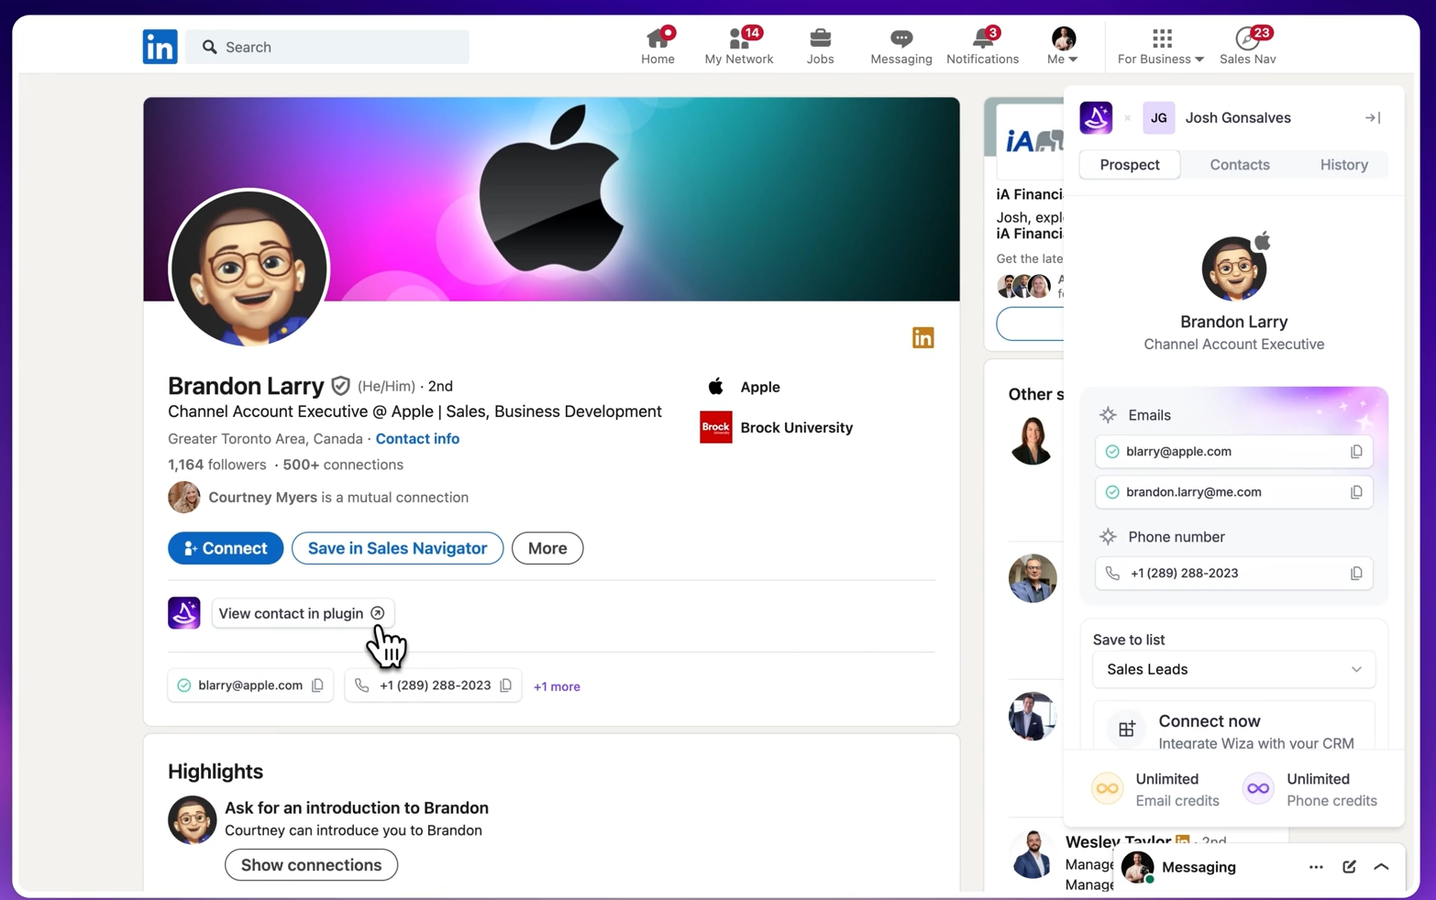
Task: Click the Highlights section heading
Action: [x=215, y=772]
